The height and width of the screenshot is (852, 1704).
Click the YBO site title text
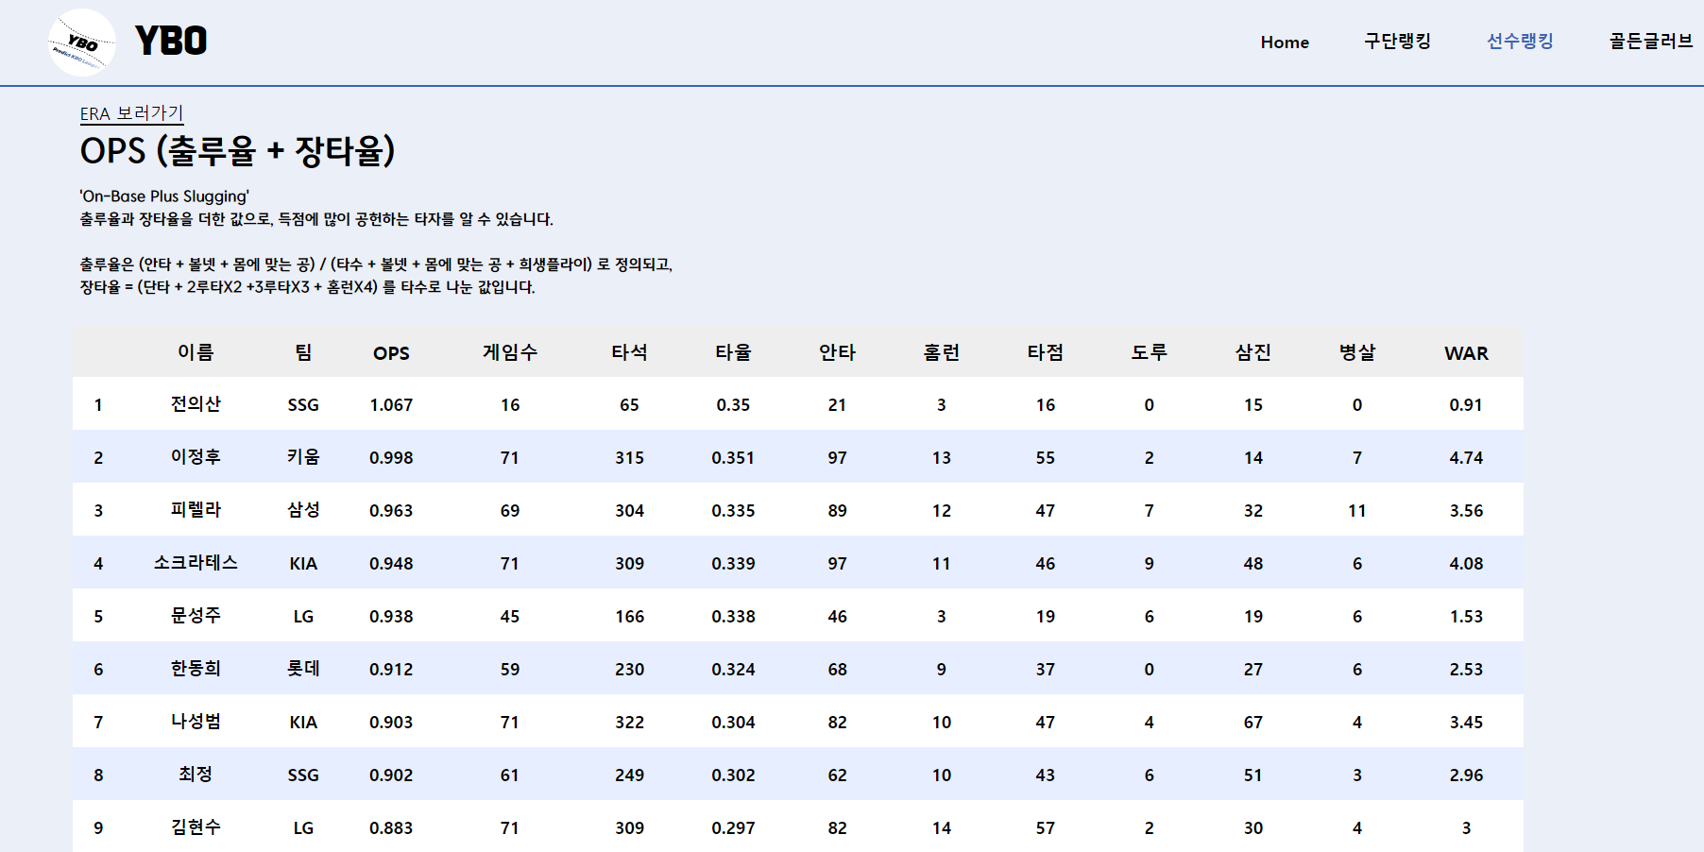[171, 41]
